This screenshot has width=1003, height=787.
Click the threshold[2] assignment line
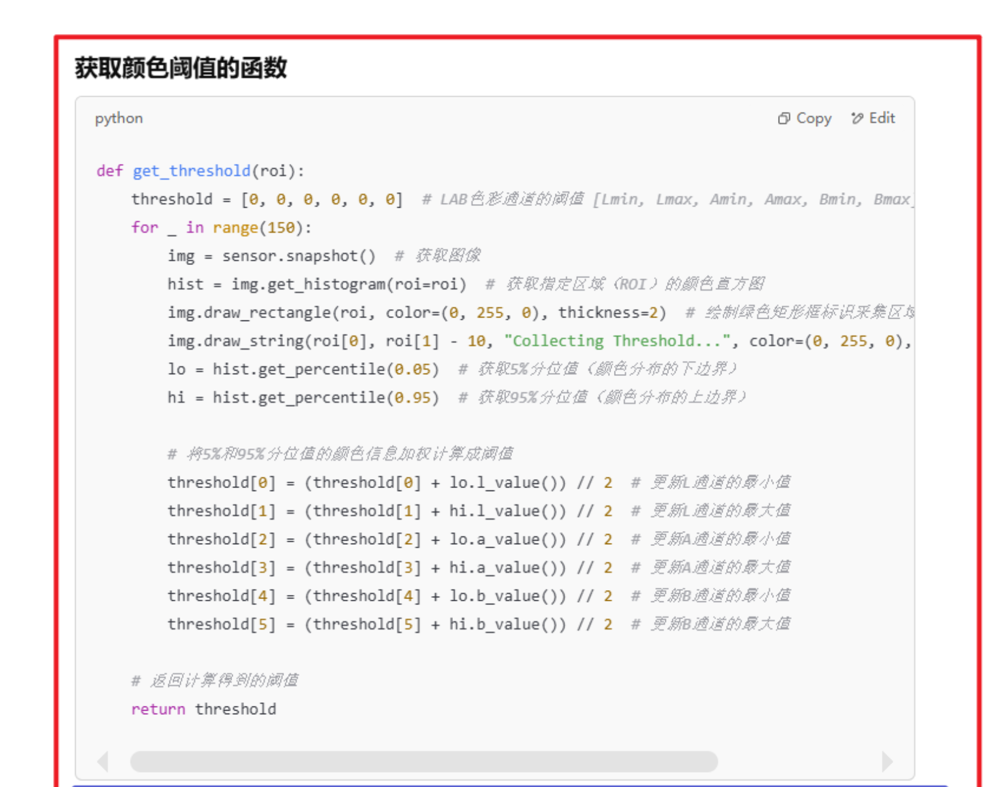pos(479,539)
